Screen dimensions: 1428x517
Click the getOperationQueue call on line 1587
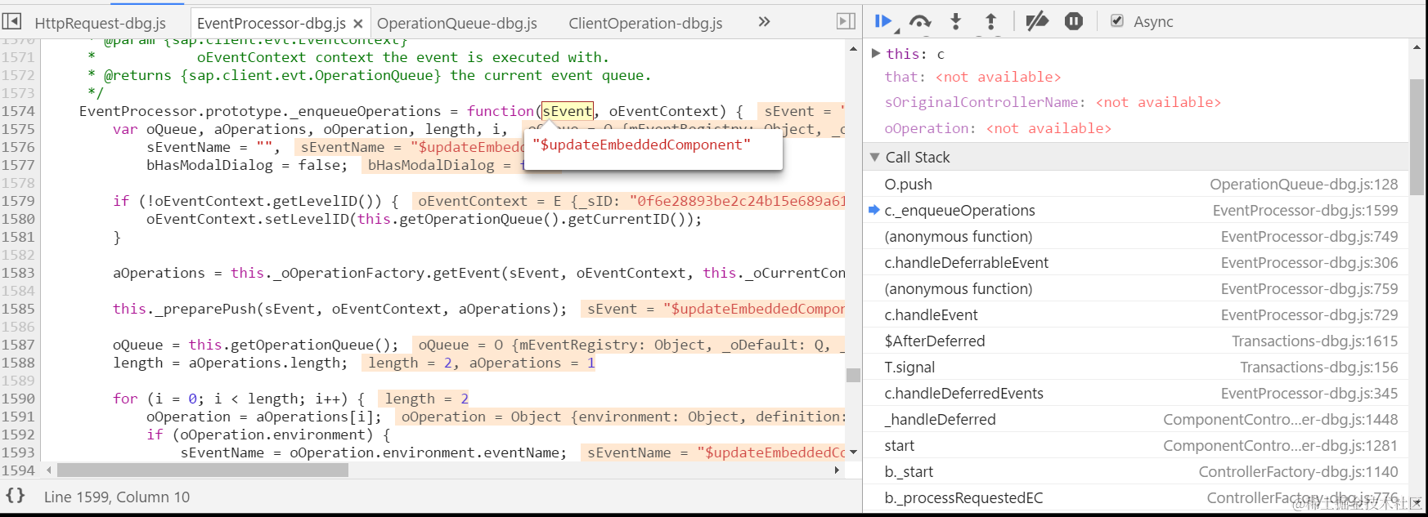(306, 345)
